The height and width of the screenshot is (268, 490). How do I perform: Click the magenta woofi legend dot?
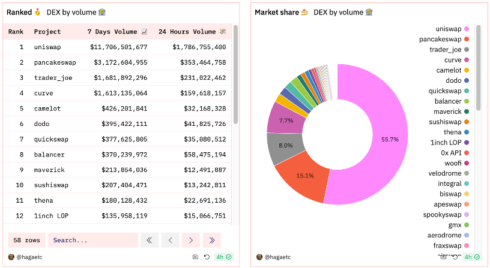(x=467, y=163)
